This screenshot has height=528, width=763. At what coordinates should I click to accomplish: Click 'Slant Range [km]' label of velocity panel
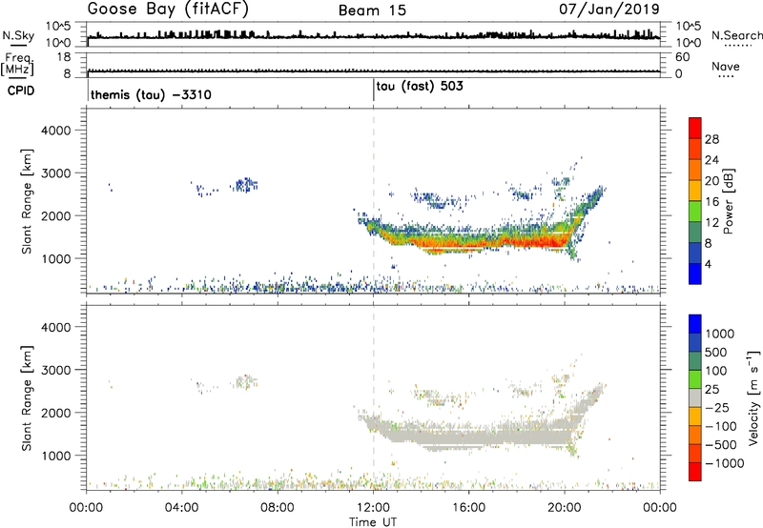click(27, 398)
